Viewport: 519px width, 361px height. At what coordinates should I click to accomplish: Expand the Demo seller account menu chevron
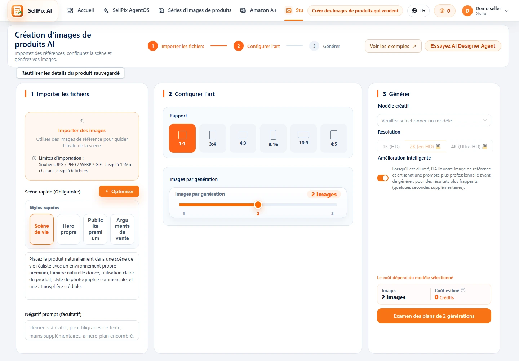click(506, 11)
